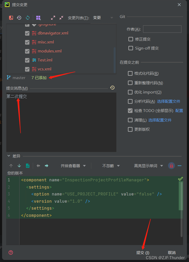Open the Group By icon

38,18
